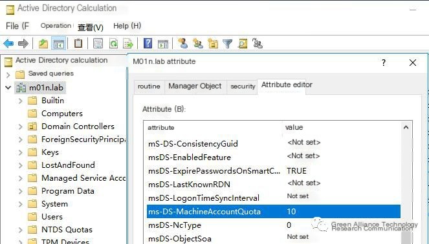This screenshot has width=429, height=244.
Task: Expand the System folder
Action: point(20,204)
